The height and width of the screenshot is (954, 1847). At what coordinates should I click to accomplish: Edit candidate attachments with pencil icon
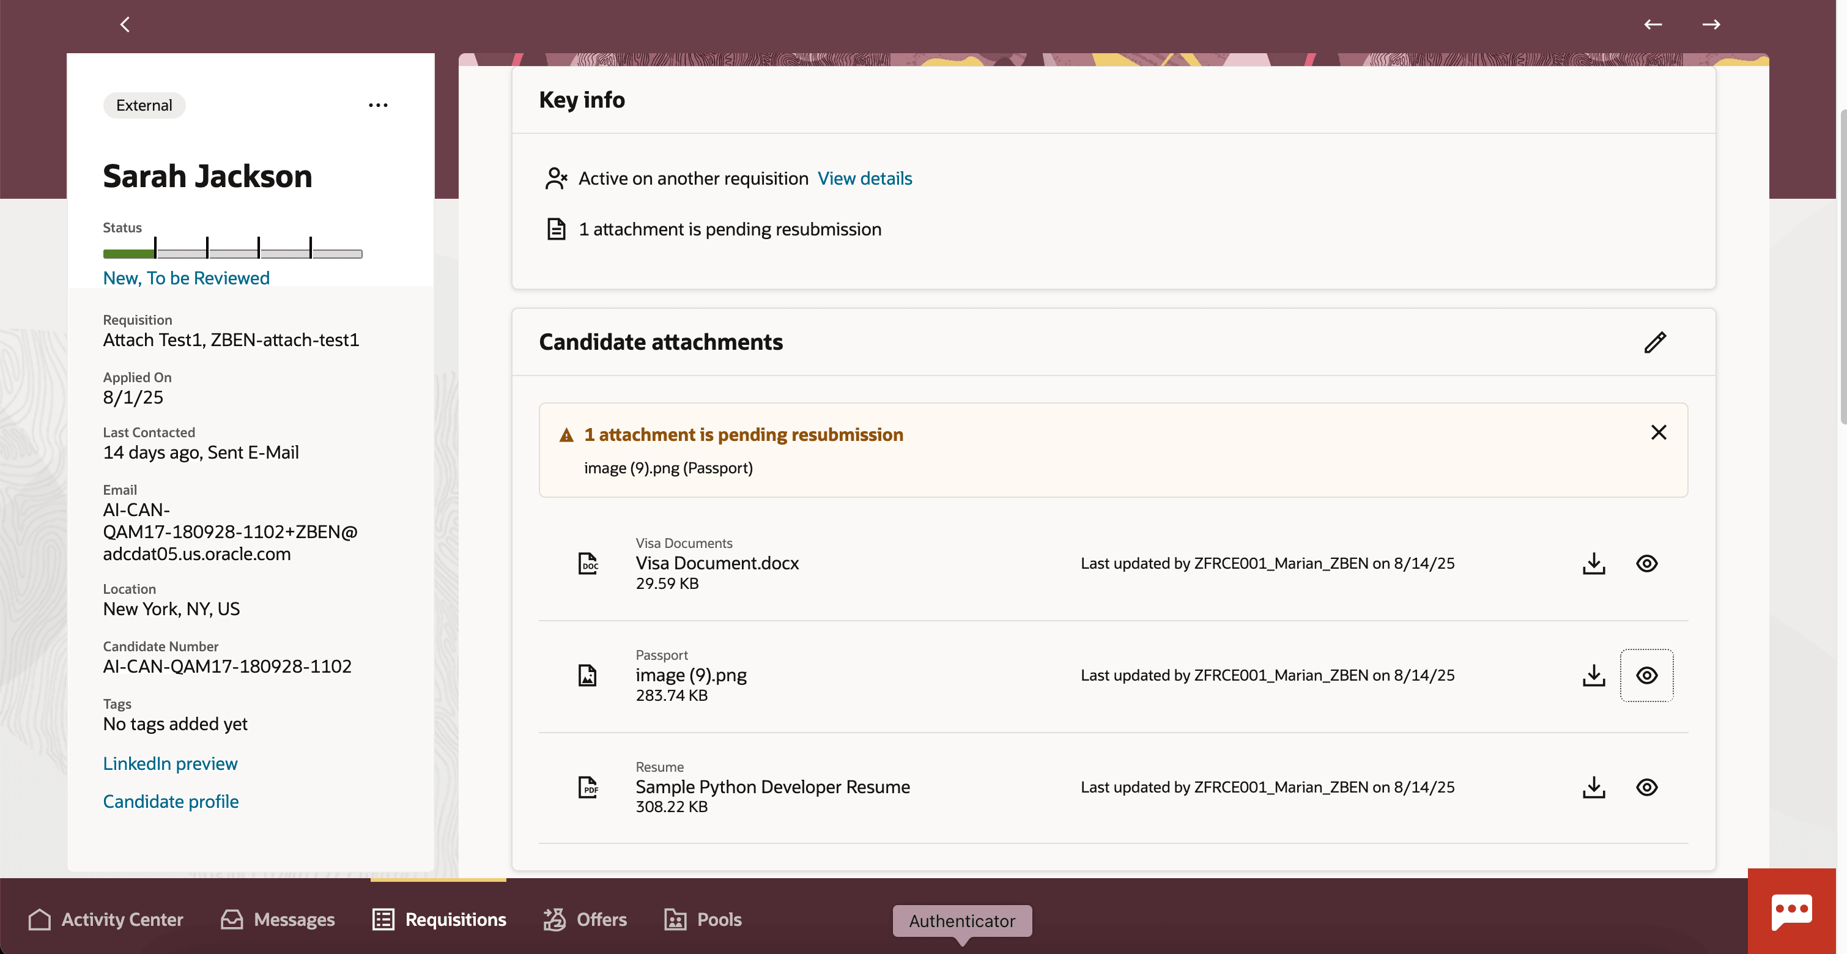tap(1655, 342)
